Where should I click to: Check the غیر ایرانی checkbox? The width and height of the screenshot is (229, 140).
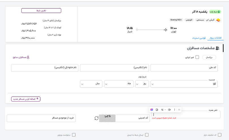point(197,57)
